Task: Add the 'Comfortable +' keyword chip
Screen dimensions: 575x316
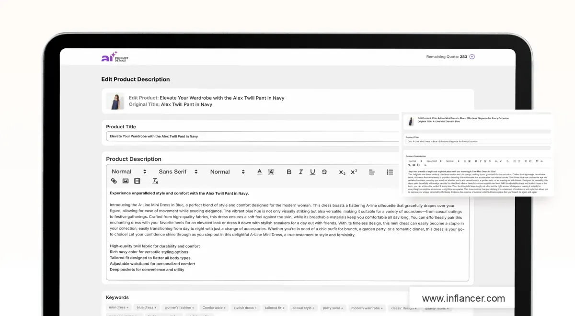Action: pos(214,308)
